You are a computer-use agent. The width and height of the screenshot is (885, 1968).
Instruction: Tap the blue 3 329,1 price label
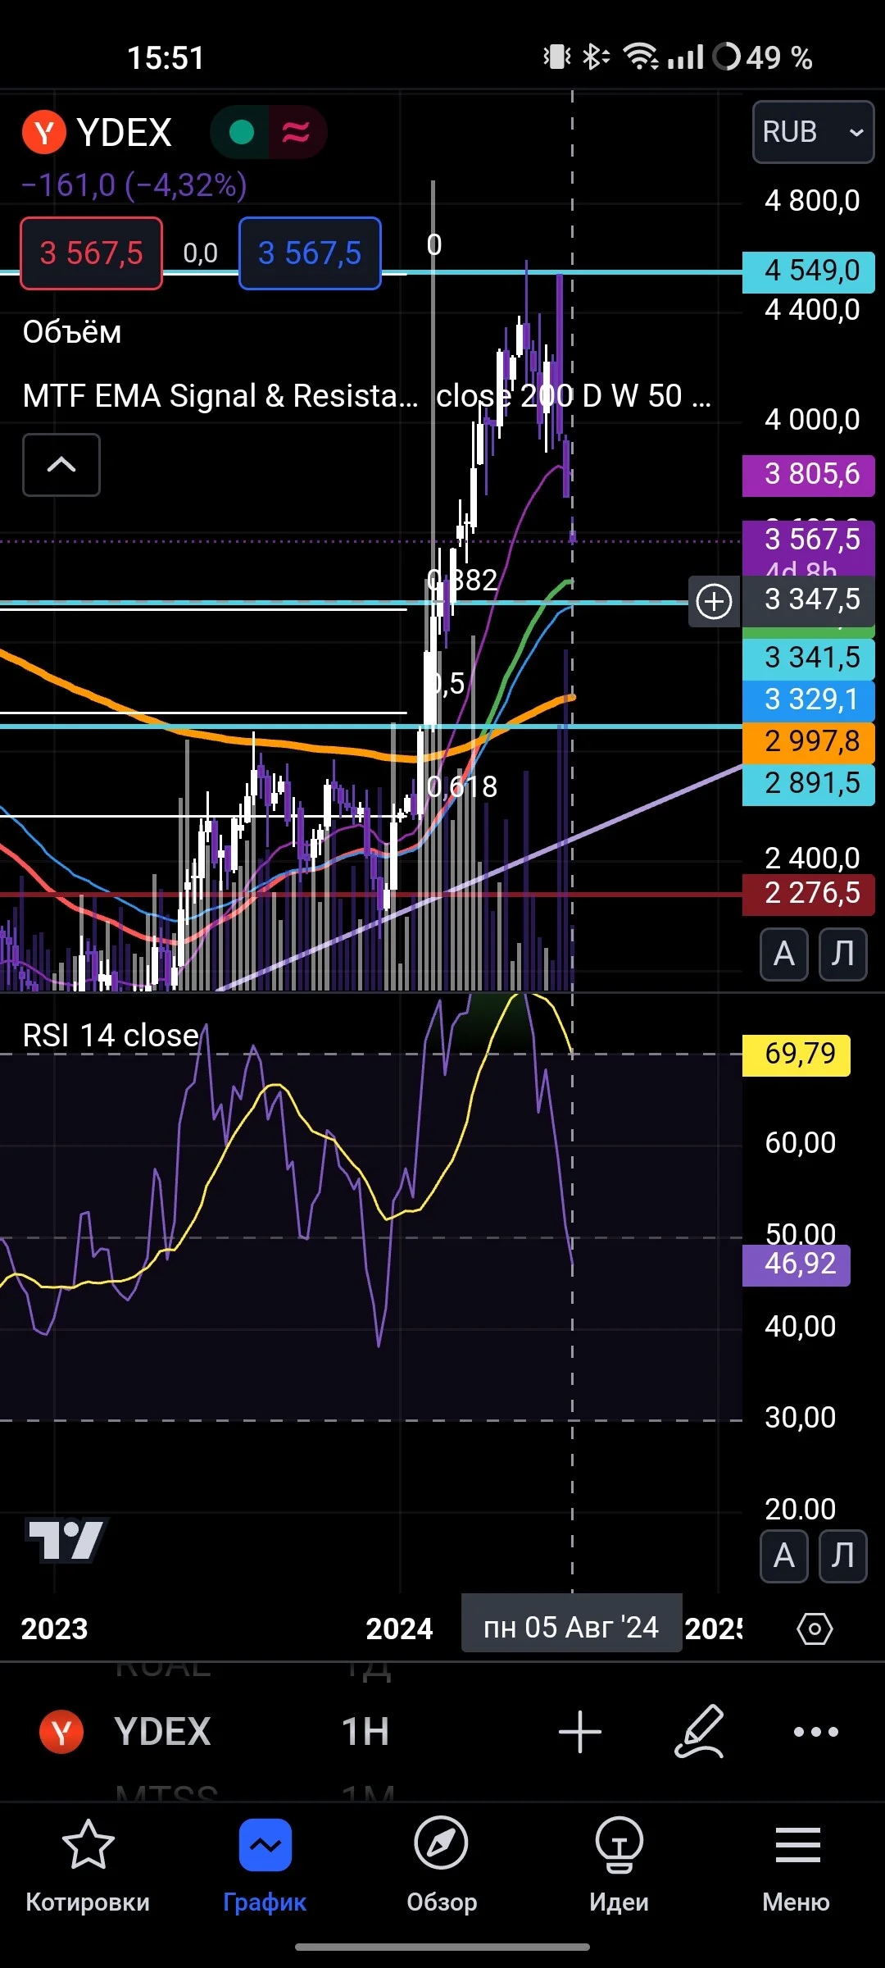[x=809, y=699]
